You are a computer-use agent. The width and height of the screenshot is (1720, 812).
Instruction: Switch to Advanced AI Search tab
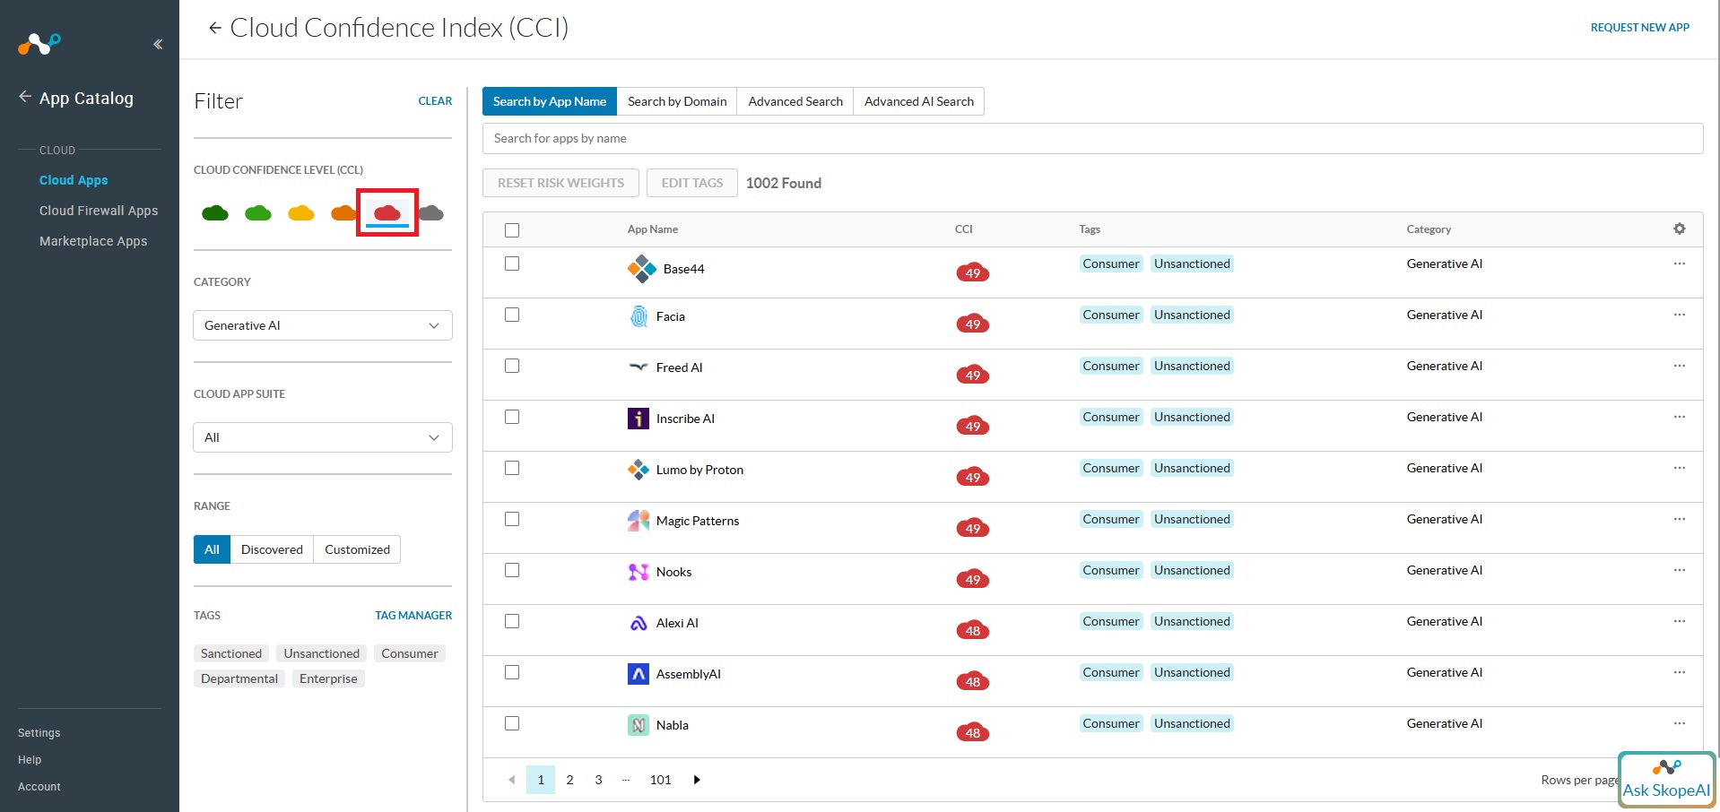[x=918, y=101]
